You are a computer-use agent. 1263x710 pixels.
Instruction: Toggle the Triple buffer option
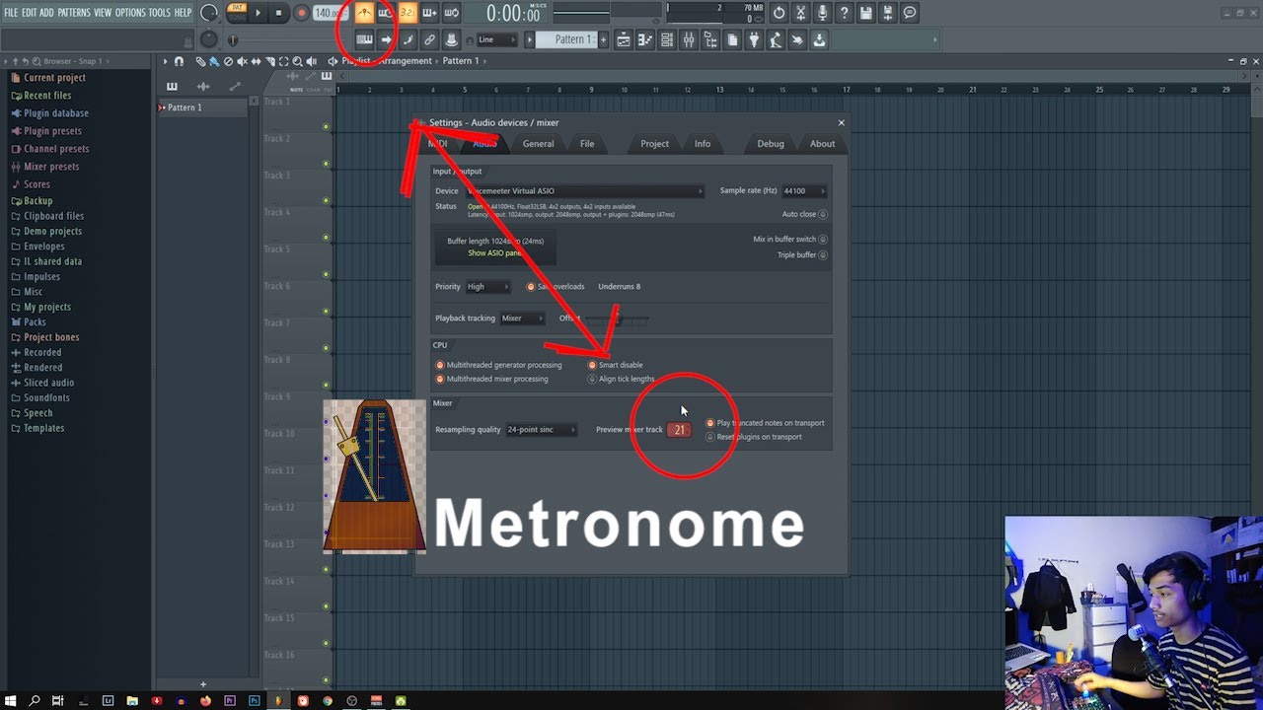coord(823,255)
